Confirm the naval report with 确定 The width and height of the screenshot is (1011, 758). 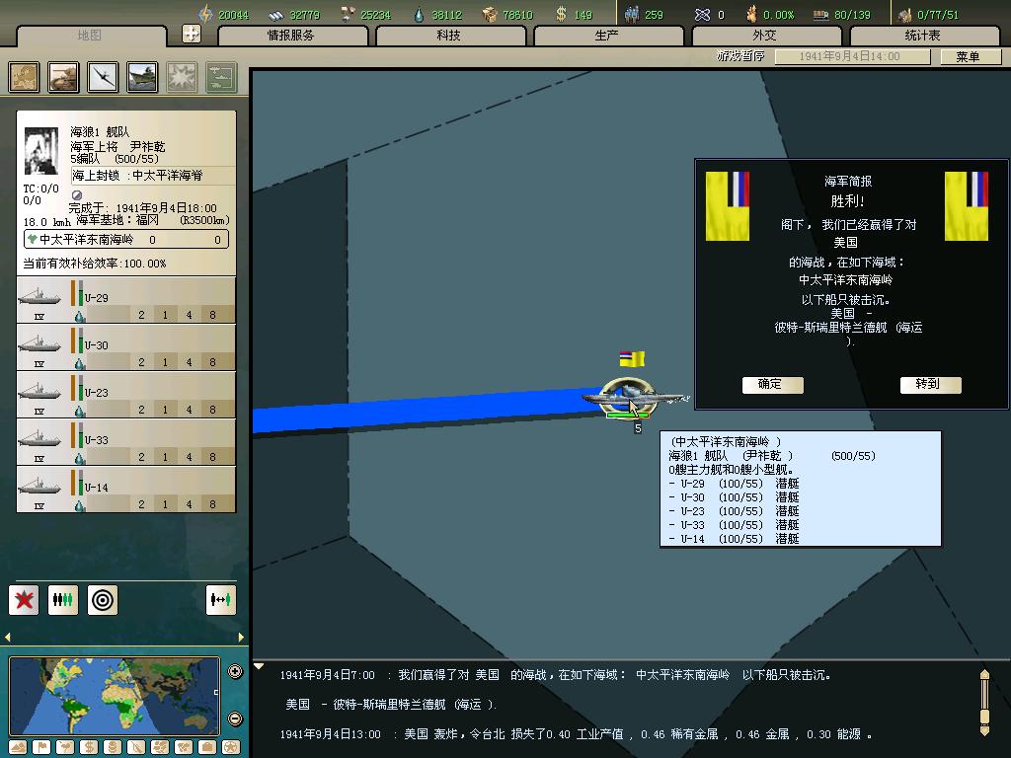[772, 385]
